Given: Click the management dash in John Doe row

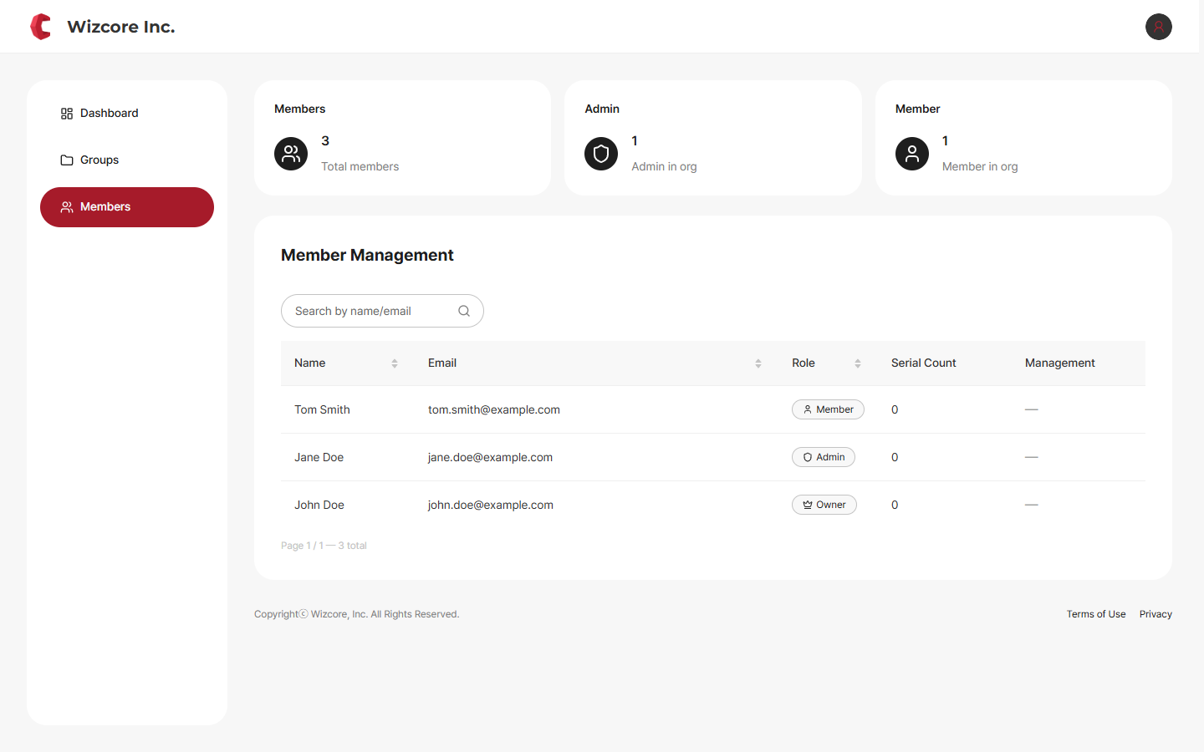Looking at the screenshot, I should click(x=1032, y=505).
